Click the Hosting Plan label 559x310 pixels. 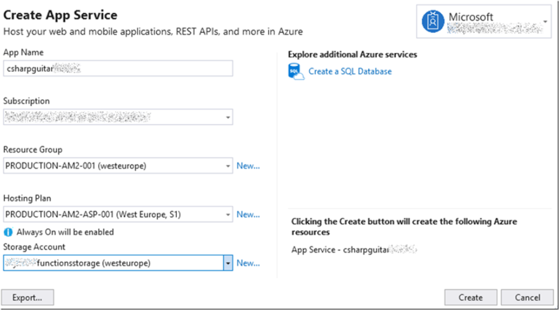(27, 198)
